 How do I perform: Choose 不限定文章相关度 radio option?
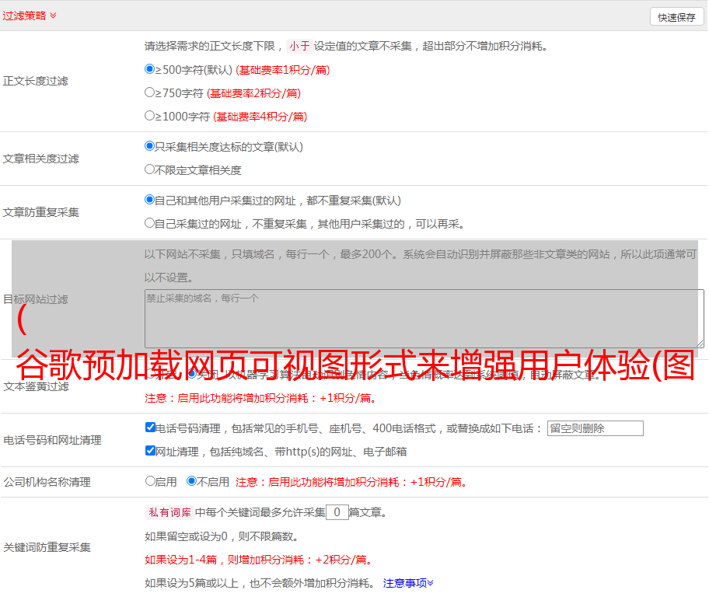[x=150, y=169]
